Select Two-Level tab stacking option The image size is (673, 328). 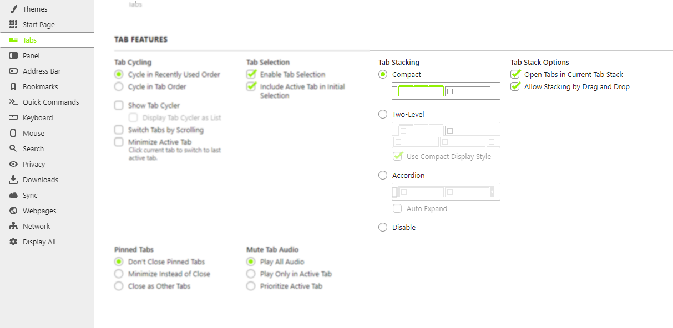pos(383,114)
